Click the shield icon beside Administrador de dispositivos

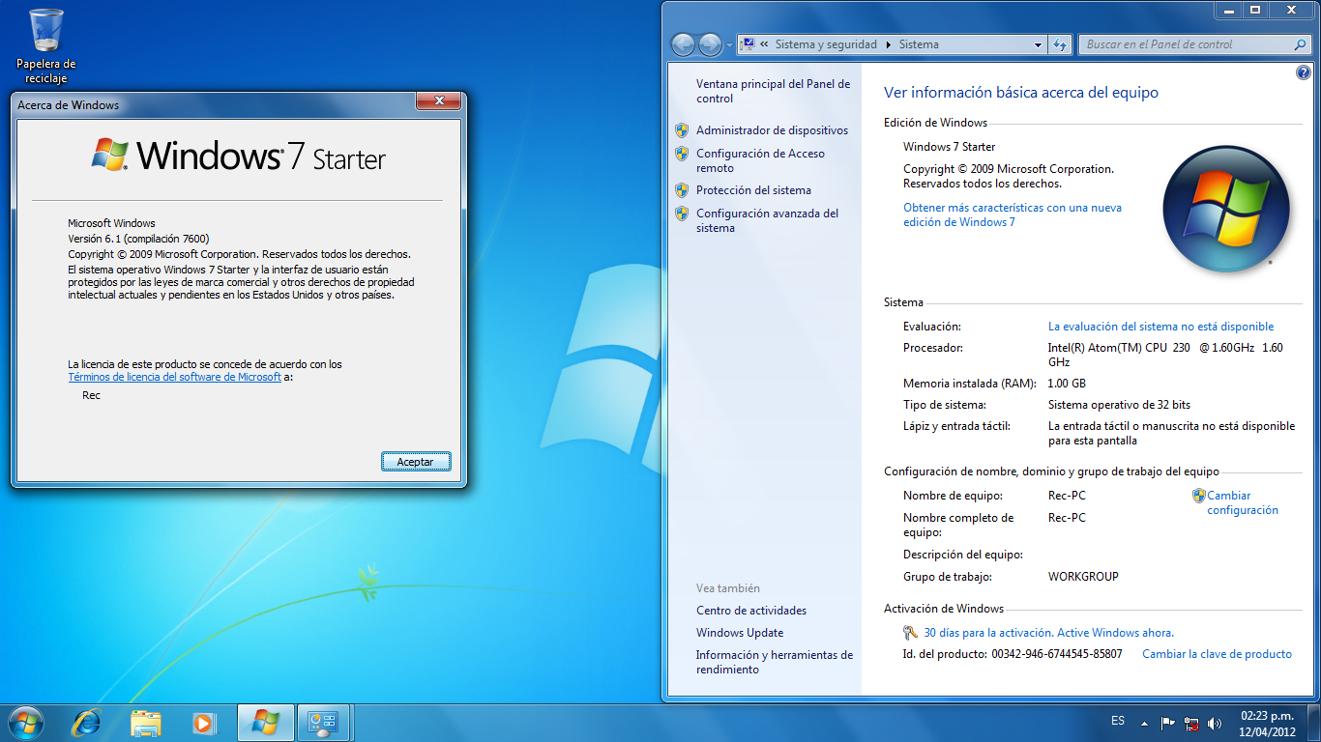click(x=682, y=130)
